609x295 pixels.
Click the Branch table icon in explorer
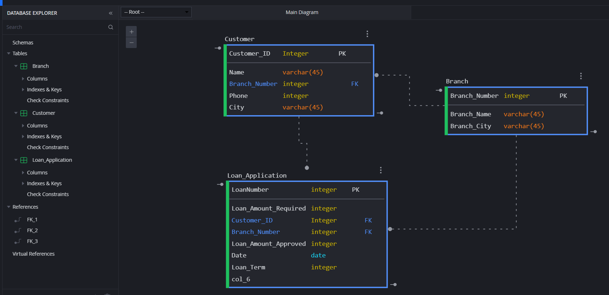pyautogui.click(x=24, y=66)
